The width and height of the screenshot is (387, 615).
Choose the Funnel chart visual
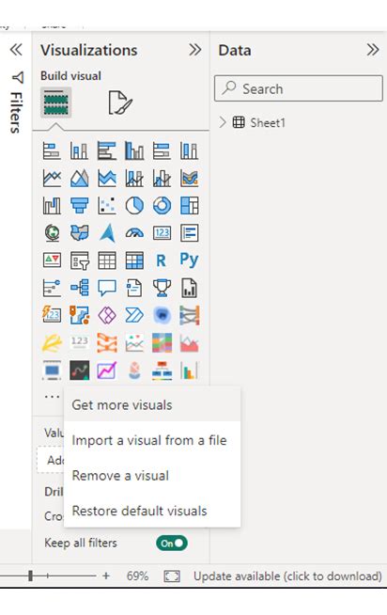pos(80,206)
